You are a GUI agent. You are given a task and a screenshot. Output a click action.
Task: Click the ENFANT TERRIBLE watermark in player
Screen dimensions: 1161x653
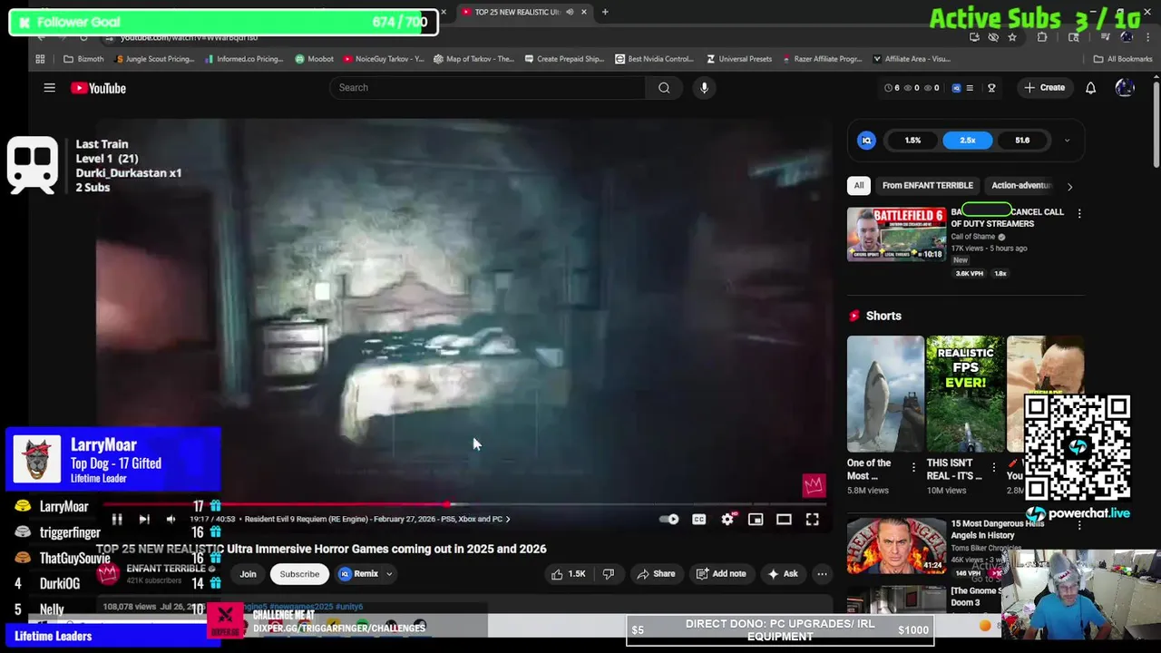(814, 485)
